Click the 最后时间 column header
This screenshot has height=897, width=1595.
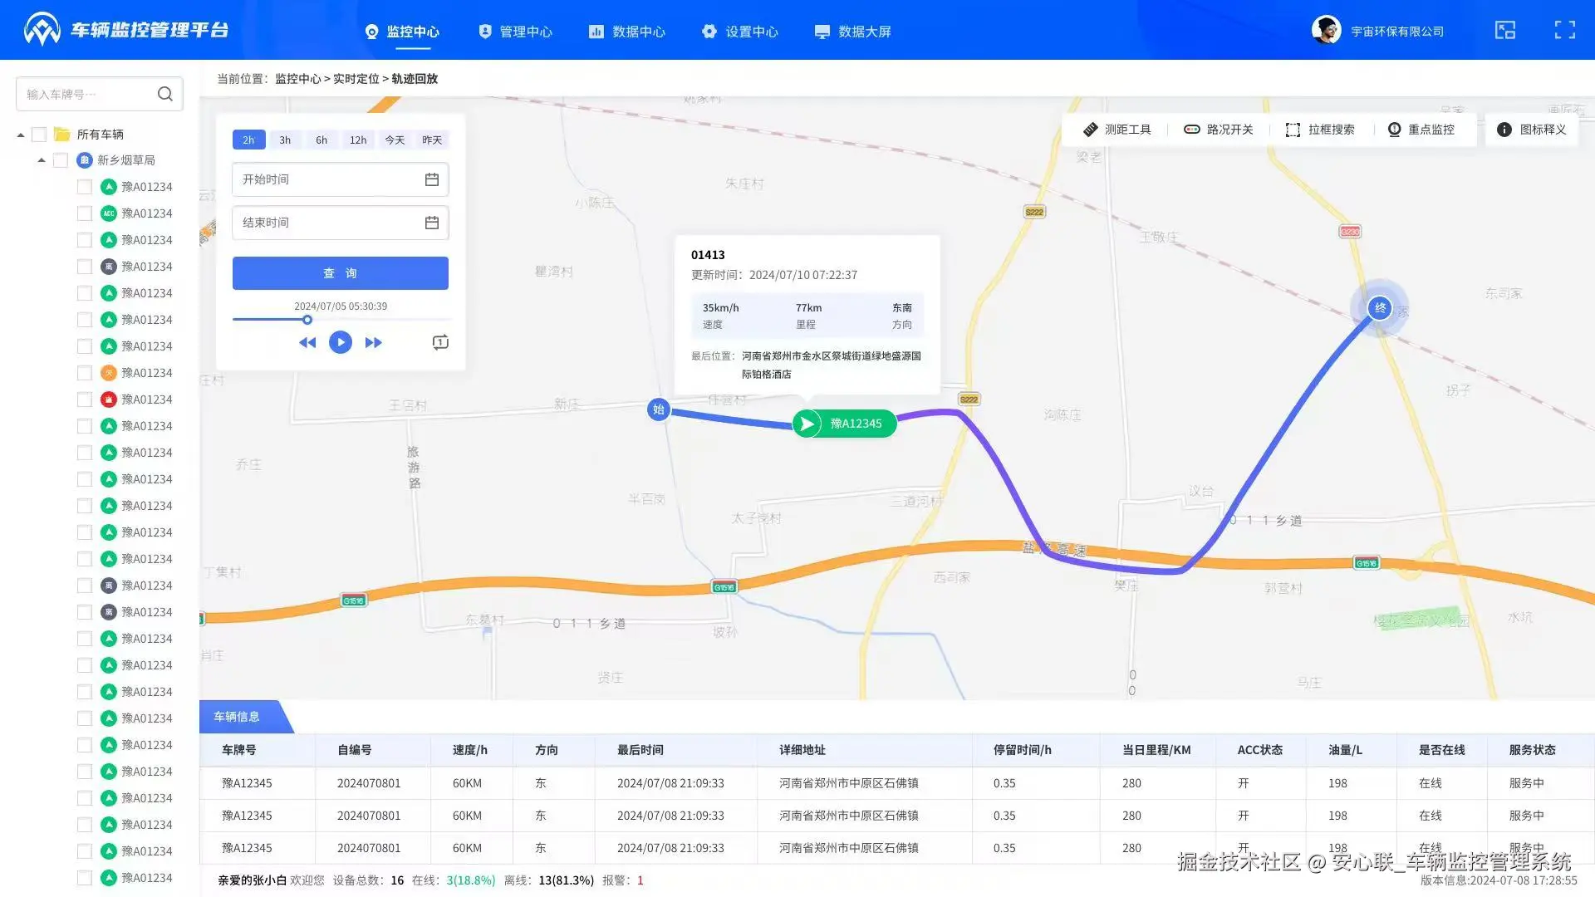click(x=640, y=750)
